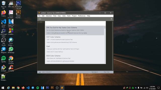Switch to Sublime Text taskbar icon
161x90 pixels.
pyautogui.click(x=62, y=88)
